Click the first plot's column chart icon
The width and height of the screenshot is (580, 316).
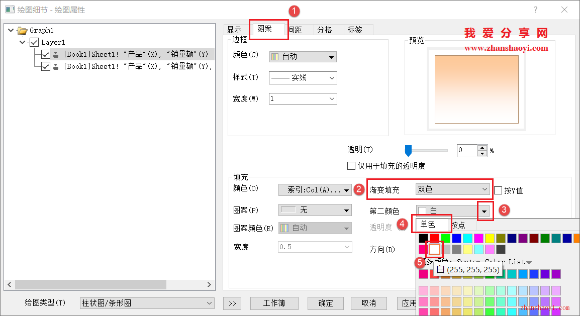[56, 54]
